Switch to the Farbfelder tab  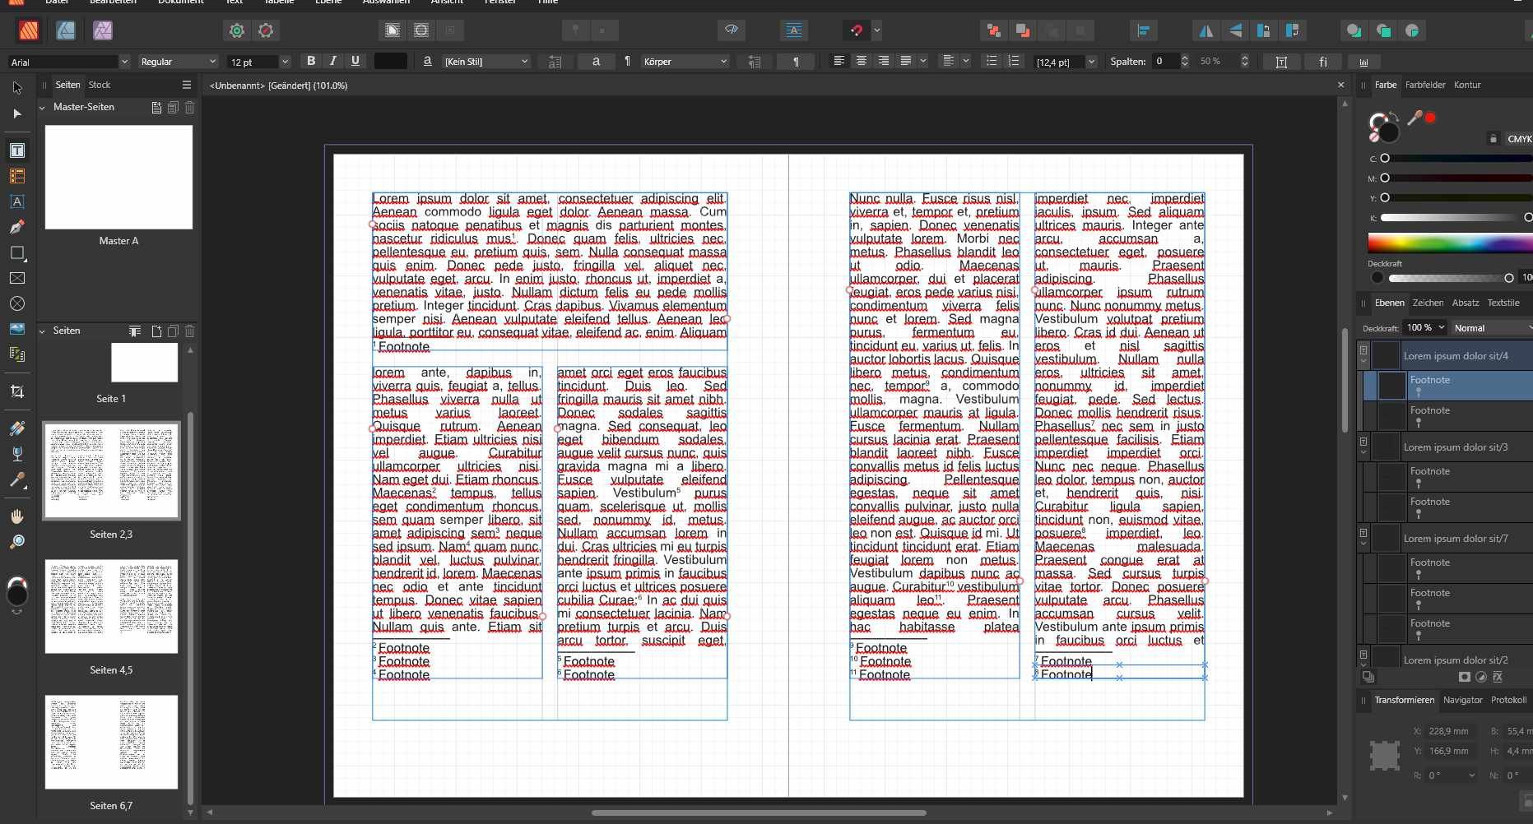point(1425,85)
